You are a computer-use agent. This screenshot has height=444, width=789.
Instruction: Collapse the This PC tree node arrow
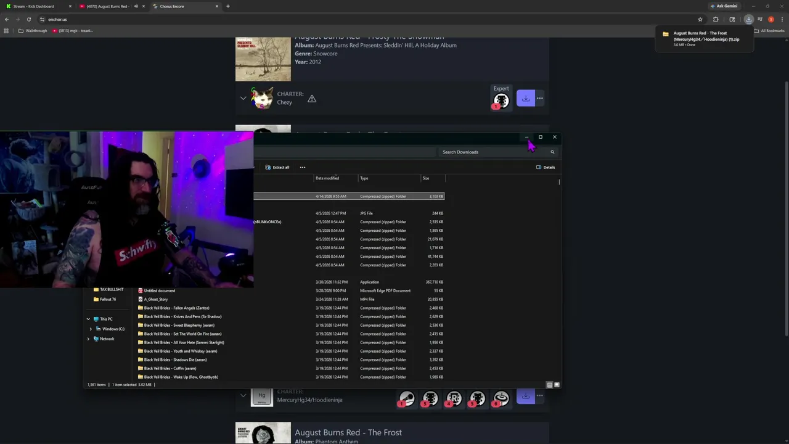pos(88,319)
